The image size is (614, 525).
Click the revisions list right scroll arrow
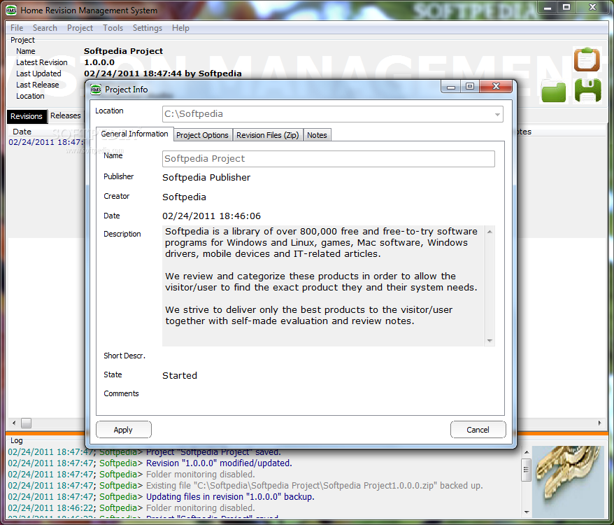point(599,423)
